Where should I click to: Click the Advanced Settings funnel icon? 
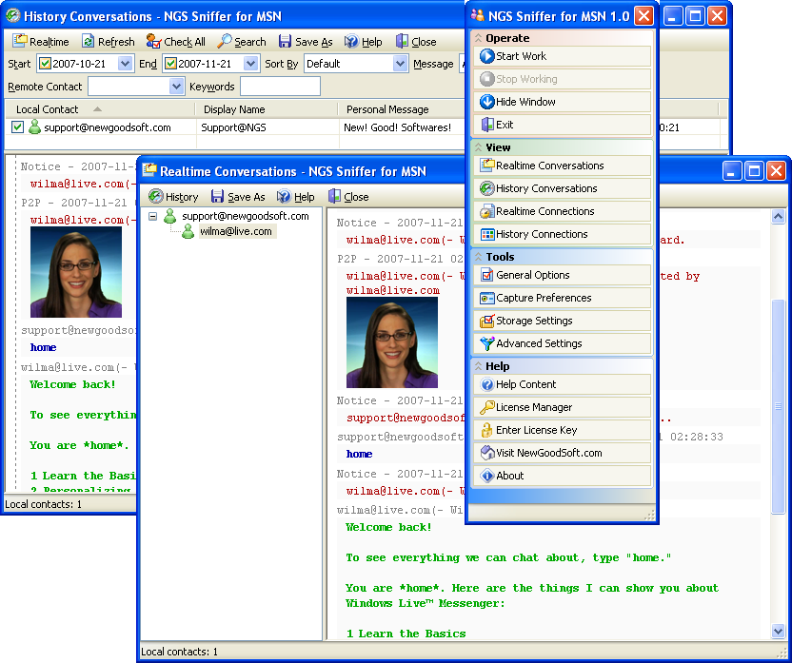click(487, 343)
